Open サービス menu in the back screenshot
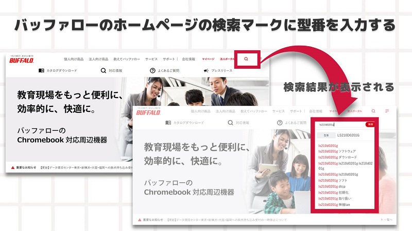Screen dimensions: 412x231 click(x=151, y=59)
